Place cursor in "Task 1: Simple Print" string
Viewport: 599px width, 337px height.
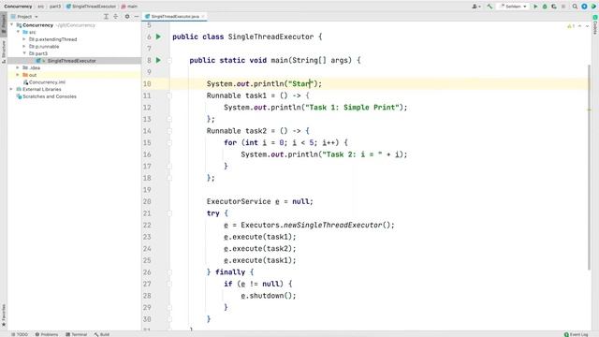pyautogui.click(x=352, y=108)
